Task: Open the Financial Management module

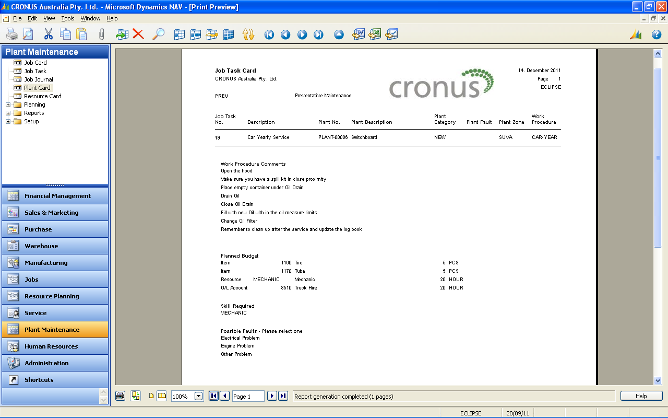Action: point(55,196)
